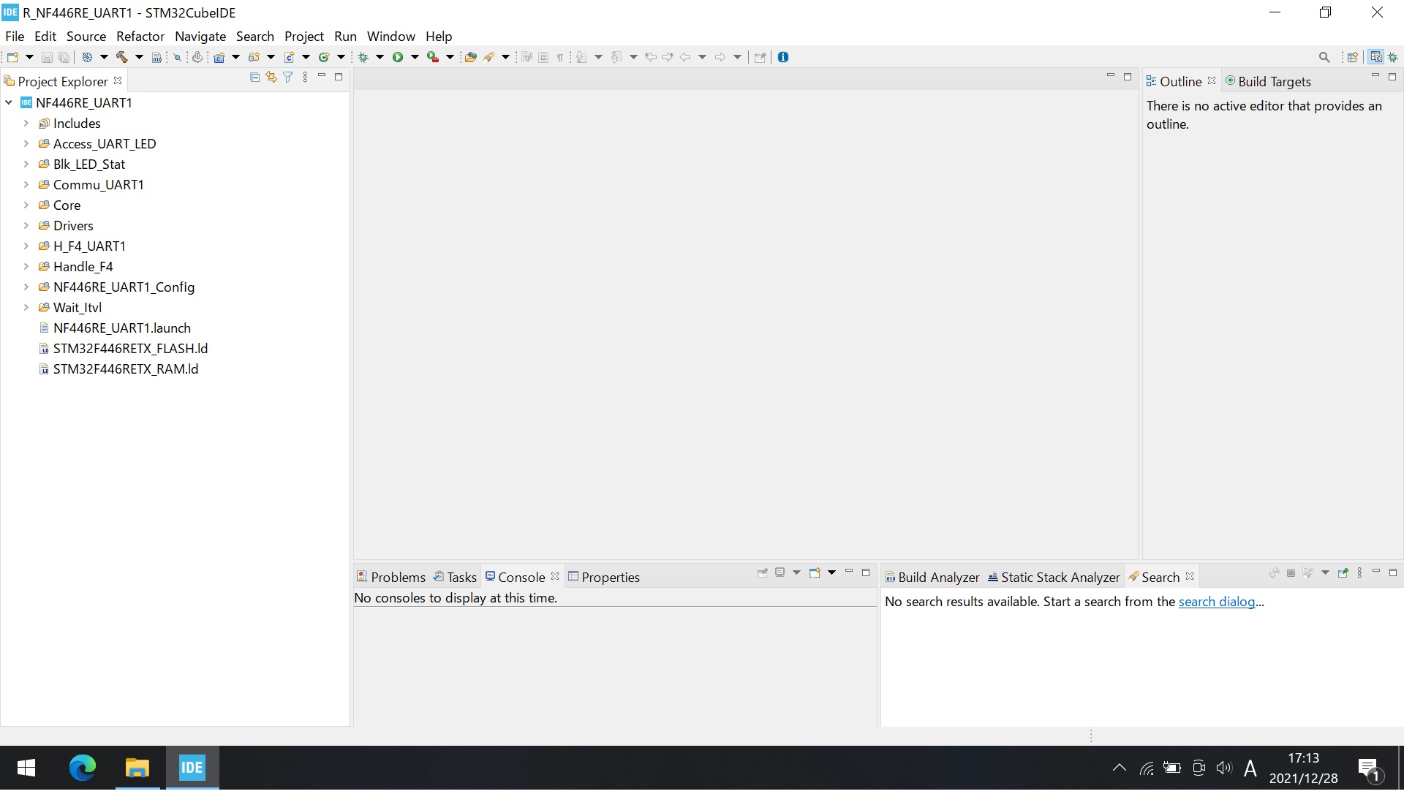1404x794 pixels.
Task: Click the toolbar Search flashlight icon
Action: pos(489,57)
